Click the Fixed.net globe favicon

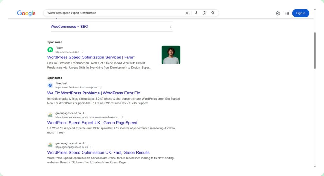tap(50, 85)
